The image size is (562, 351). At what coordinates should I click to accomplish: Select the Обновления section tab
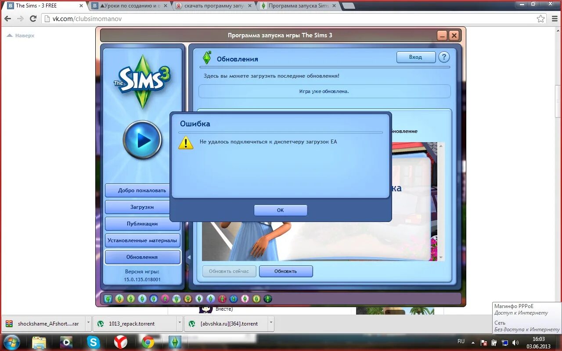142,257
